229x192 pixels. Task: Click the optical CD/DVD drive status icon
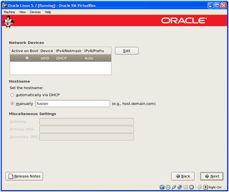click(x=168, y=187)
